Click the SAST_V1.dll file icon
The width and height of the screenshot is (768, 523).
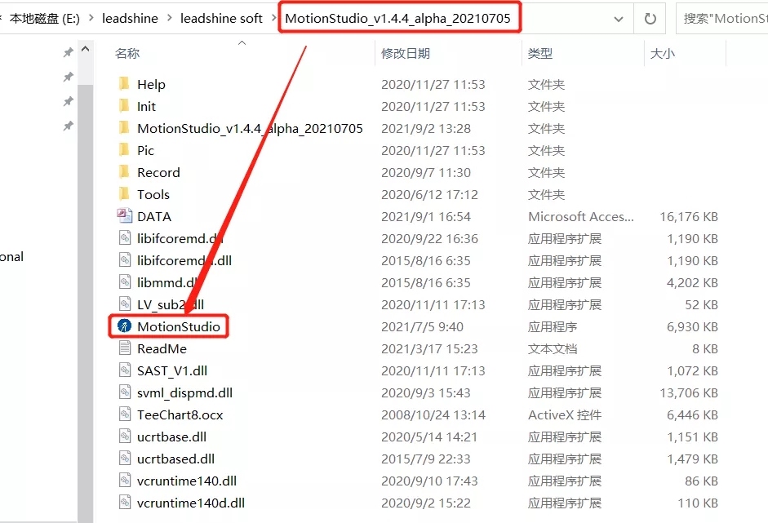coord(125,370)
